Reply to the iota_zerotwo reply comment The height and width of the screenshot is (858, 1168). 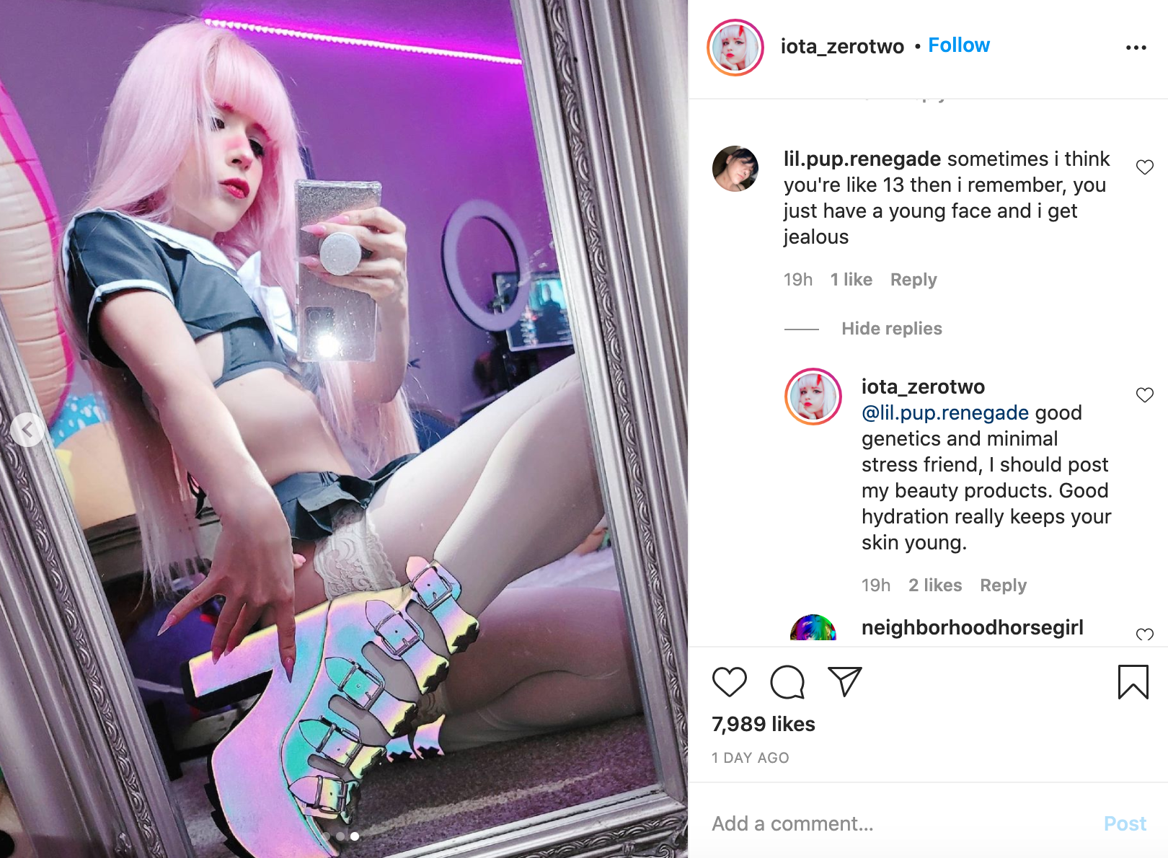click(1003, 585)
